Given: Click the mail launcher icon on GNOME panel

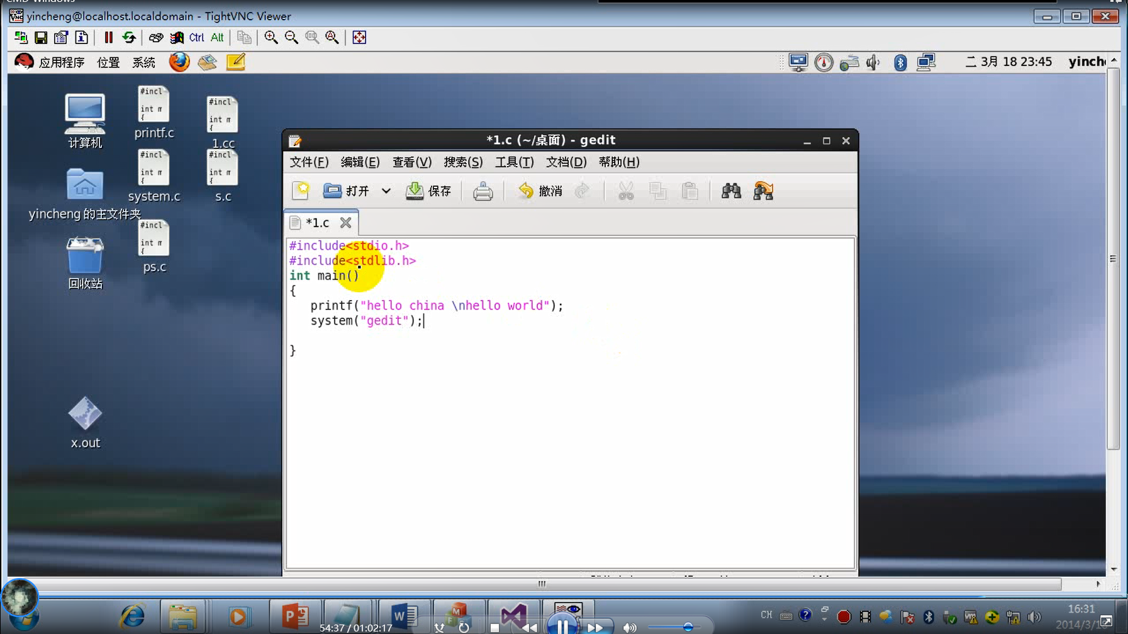Looking at the screenshot, I should 207,62.
